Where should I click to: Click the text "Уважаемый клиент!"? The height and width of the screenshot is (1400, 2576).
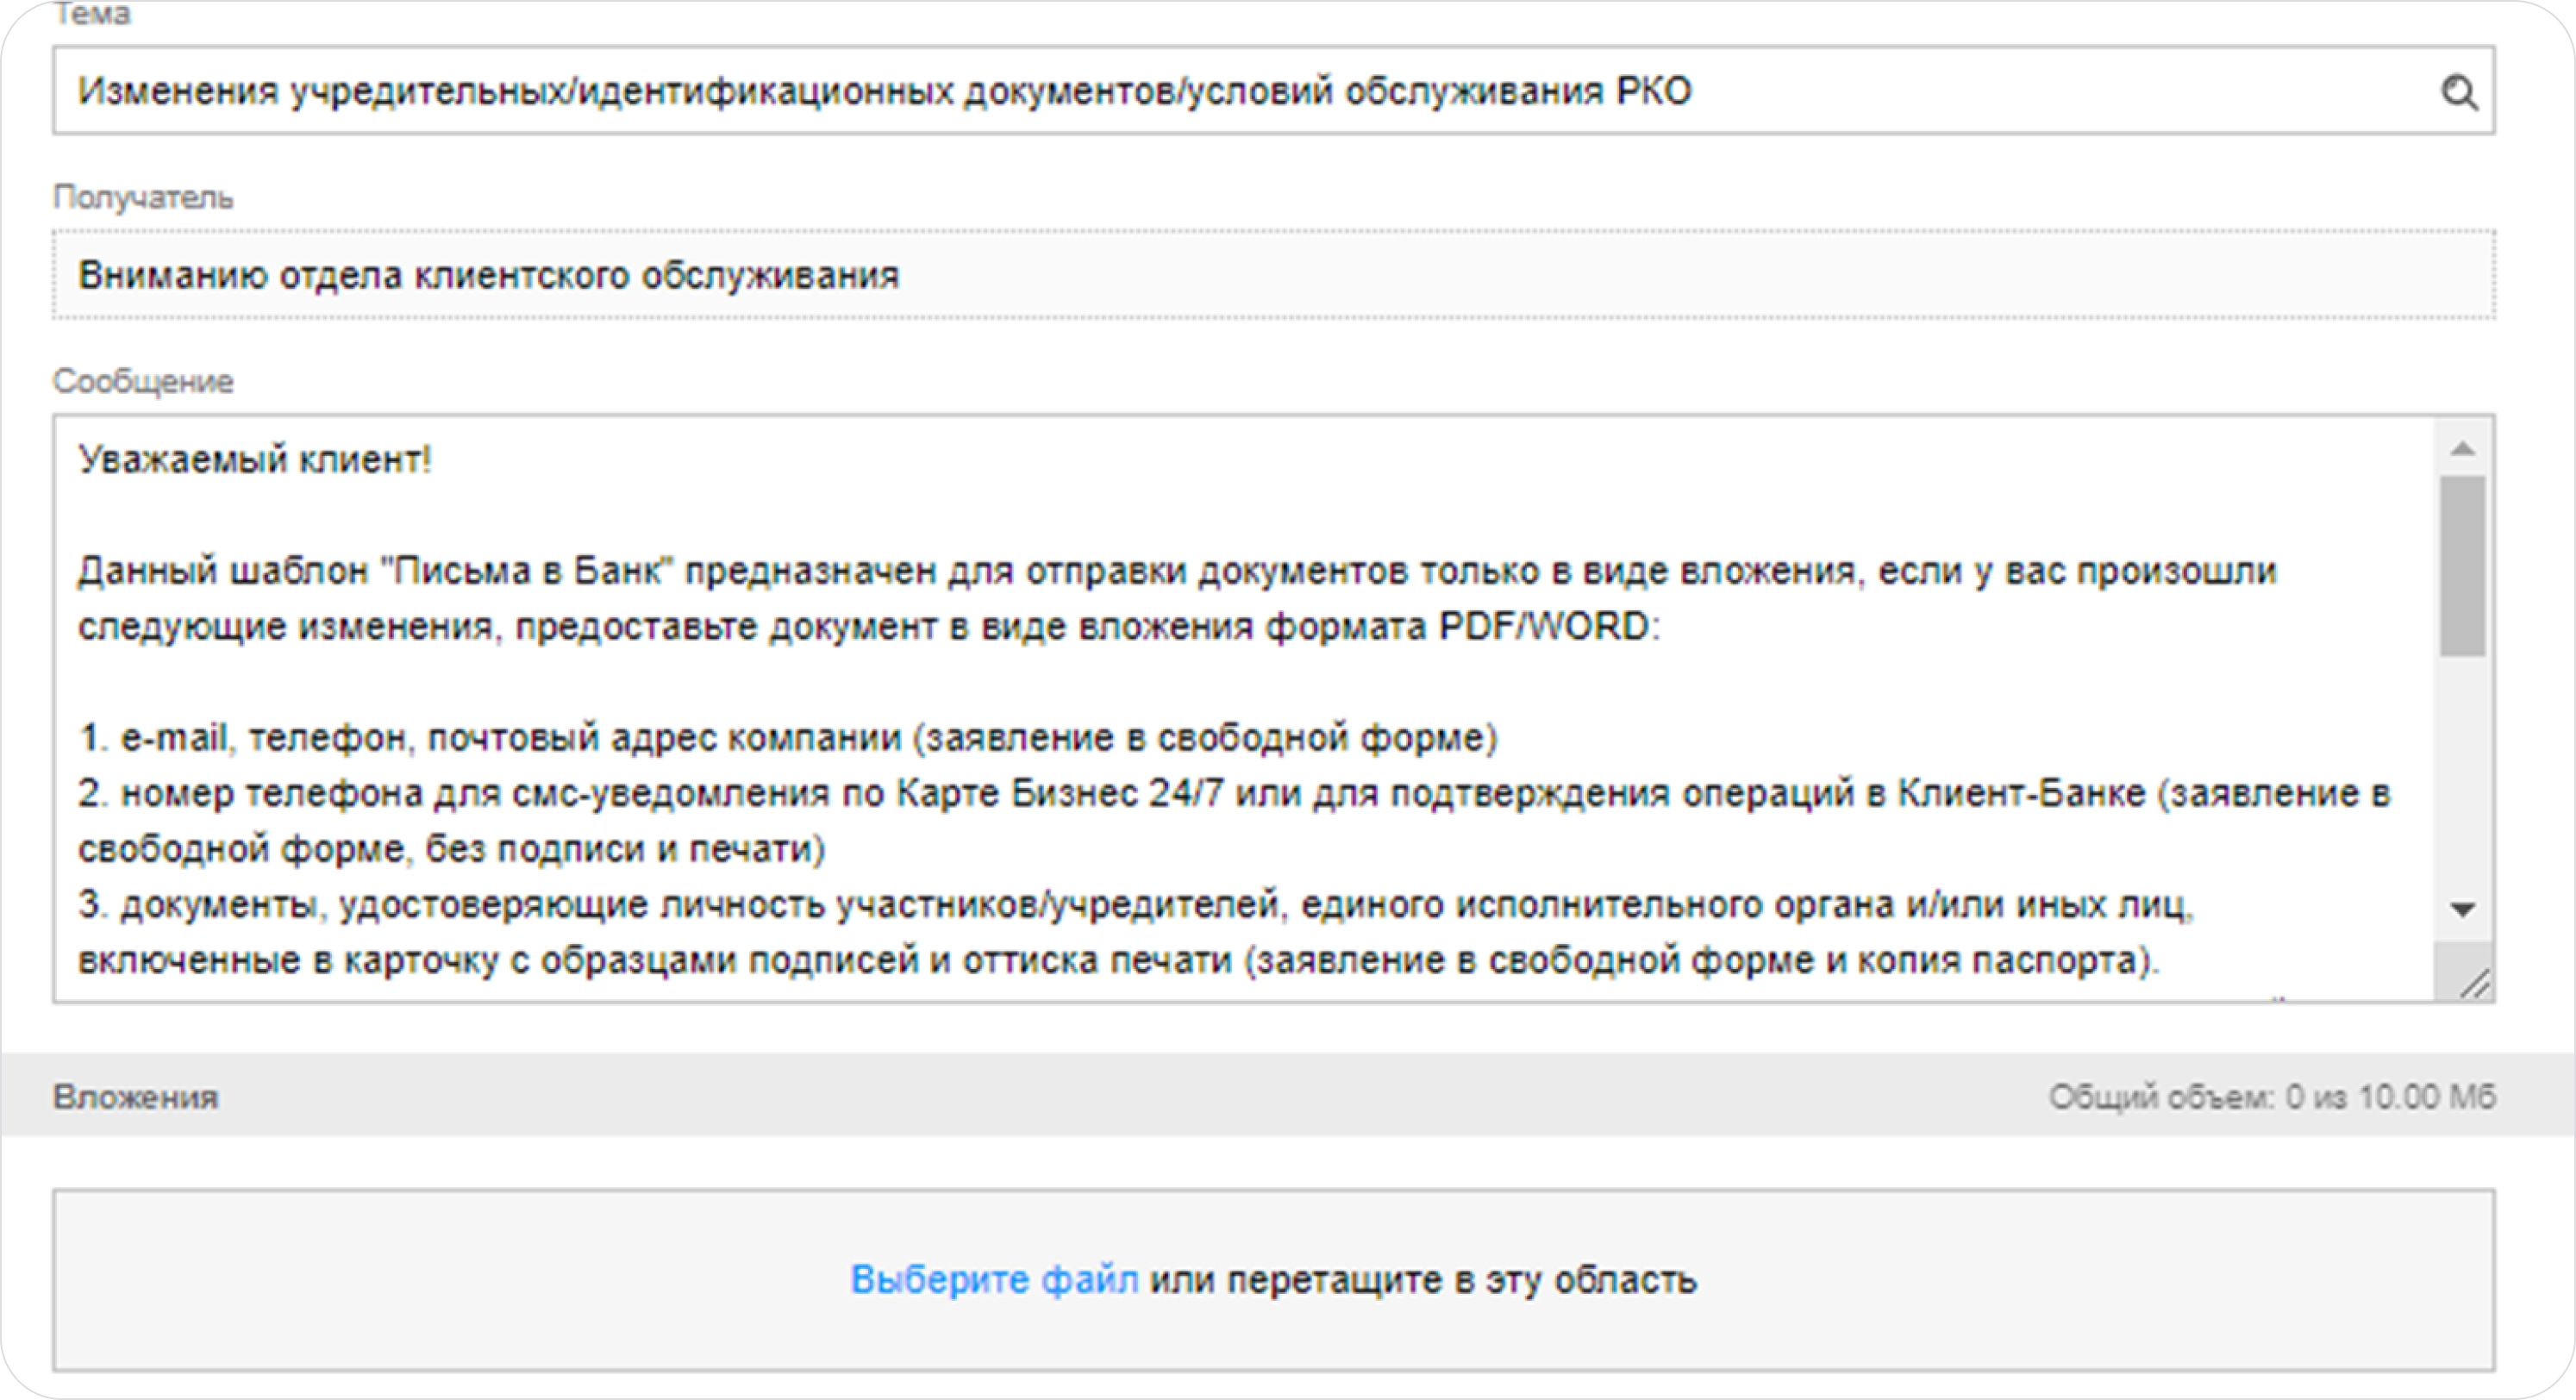click(255, 459)
